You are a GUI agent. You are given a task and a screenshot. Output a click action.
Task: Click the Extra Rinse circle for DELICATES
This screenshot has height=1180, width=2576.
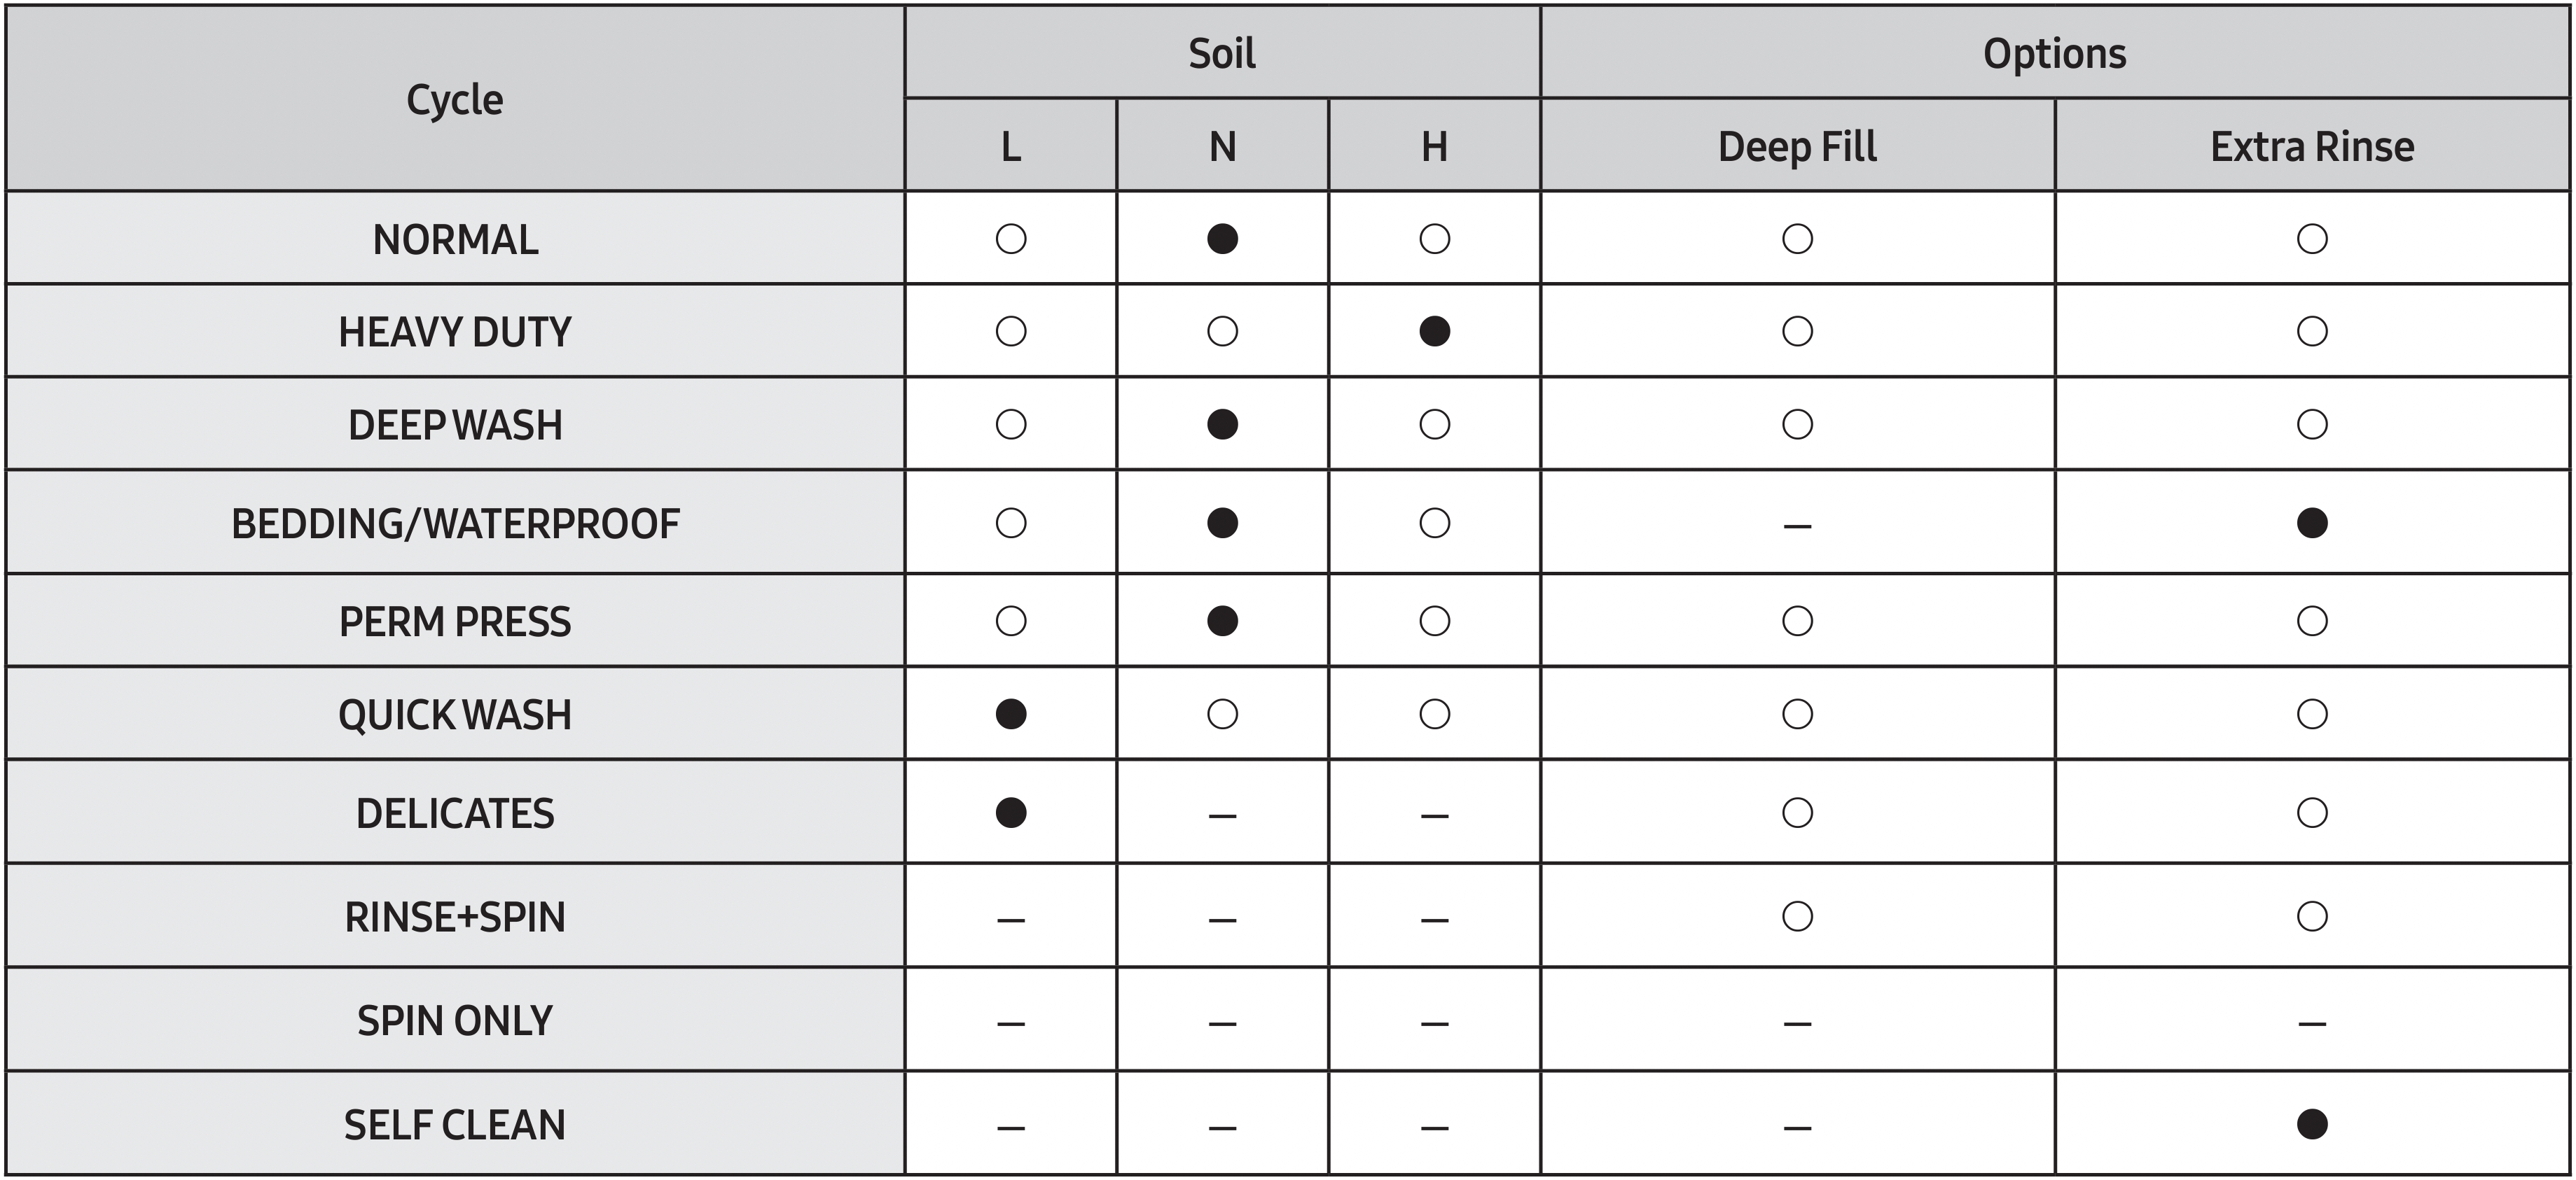coord(2311,813)
